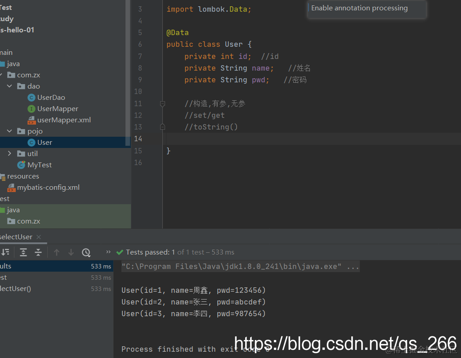The image size is (461, 358).
Task: Select the com.zx package under test java
Action: (28, 221)
